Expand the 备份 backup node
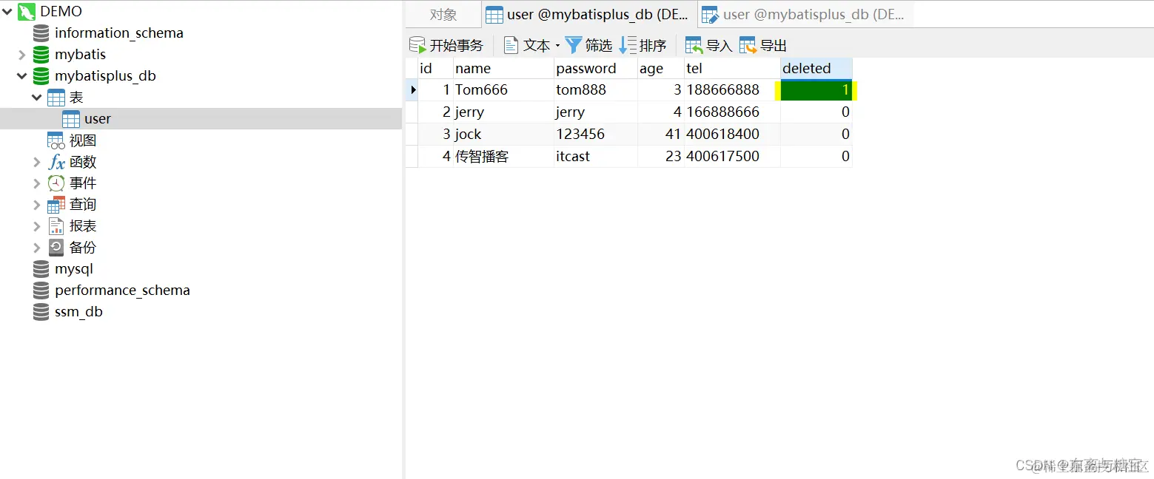 click(x=37, y=248)
